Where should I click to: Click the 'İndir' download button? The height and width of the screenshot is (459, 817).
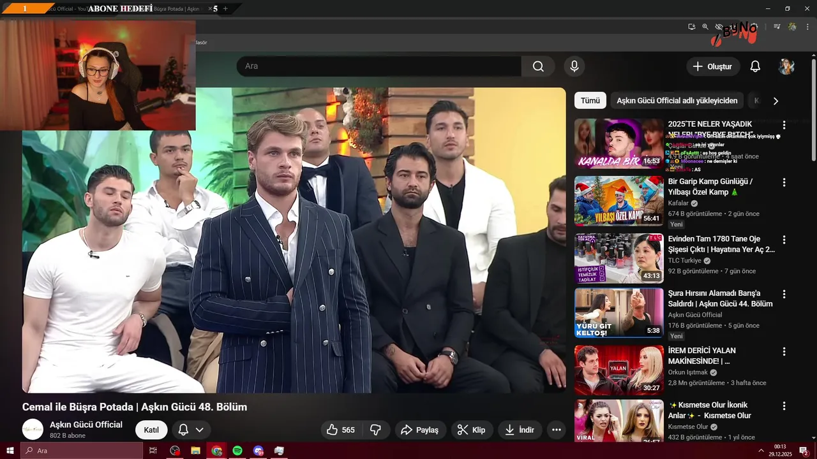tap(520, 430)
